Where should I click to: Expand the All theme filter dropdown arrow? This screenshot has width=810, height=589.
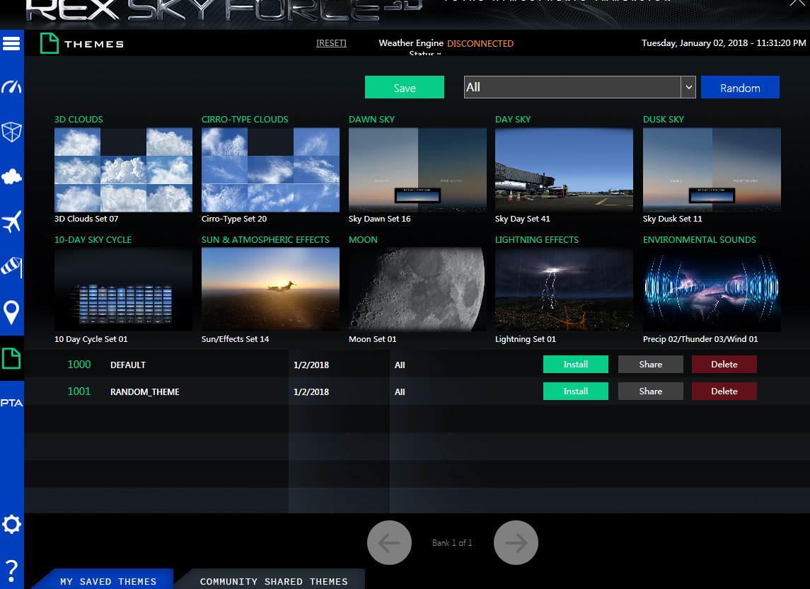click(688, 87)
